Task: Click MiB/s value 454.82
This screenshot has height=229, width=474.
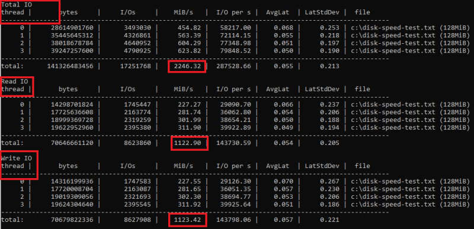Action: (x=190, y=28)
